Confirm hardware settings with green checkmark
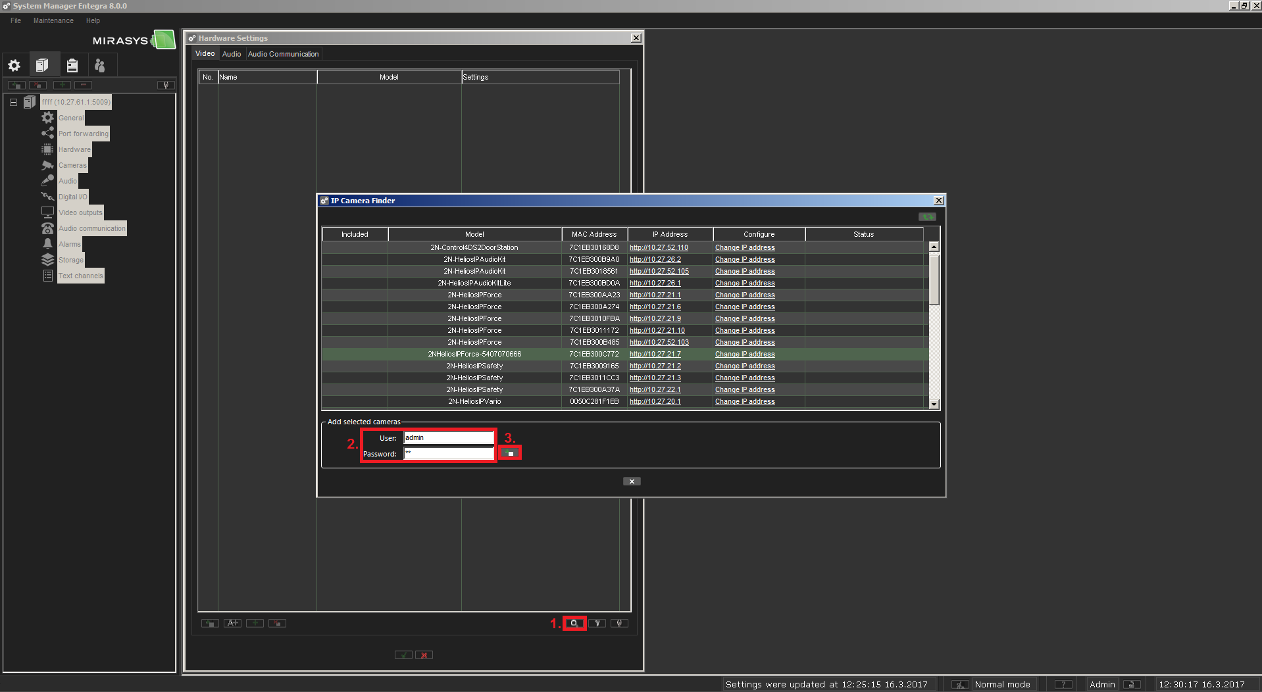Screen dimensions: 1262x692 coord(403,655)
